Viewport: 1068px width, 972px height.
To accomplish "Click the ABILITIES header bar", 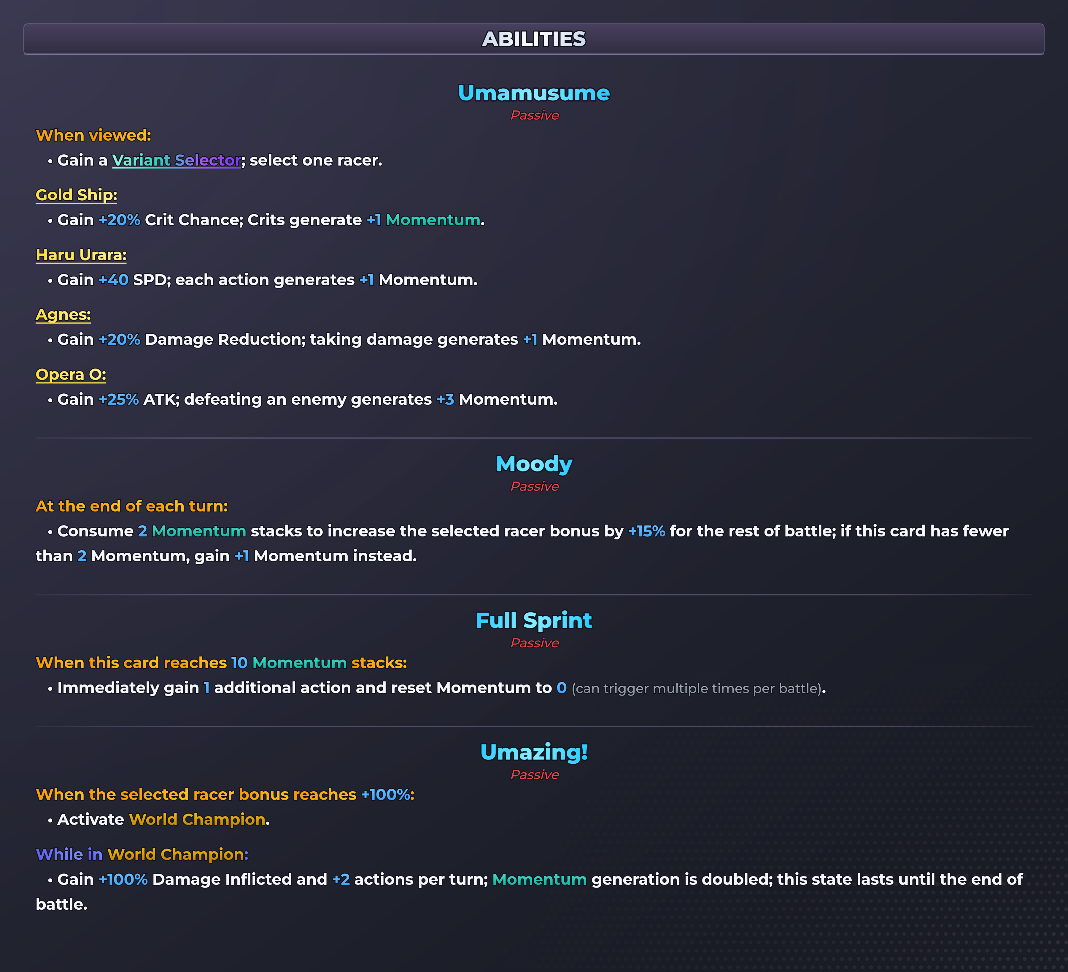I will pyautogui.click(x=534, y=39).
